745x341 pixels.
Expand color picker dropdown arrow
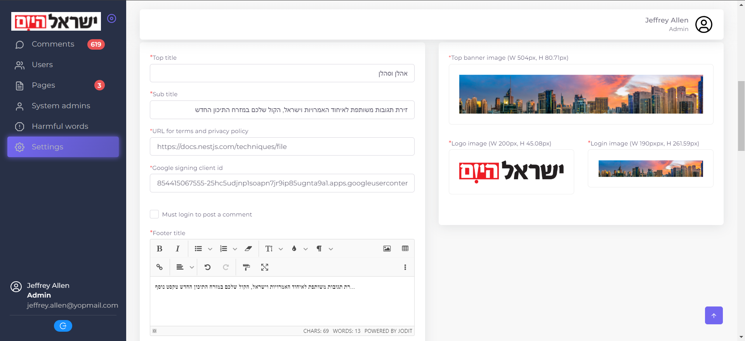coord(306,249)
